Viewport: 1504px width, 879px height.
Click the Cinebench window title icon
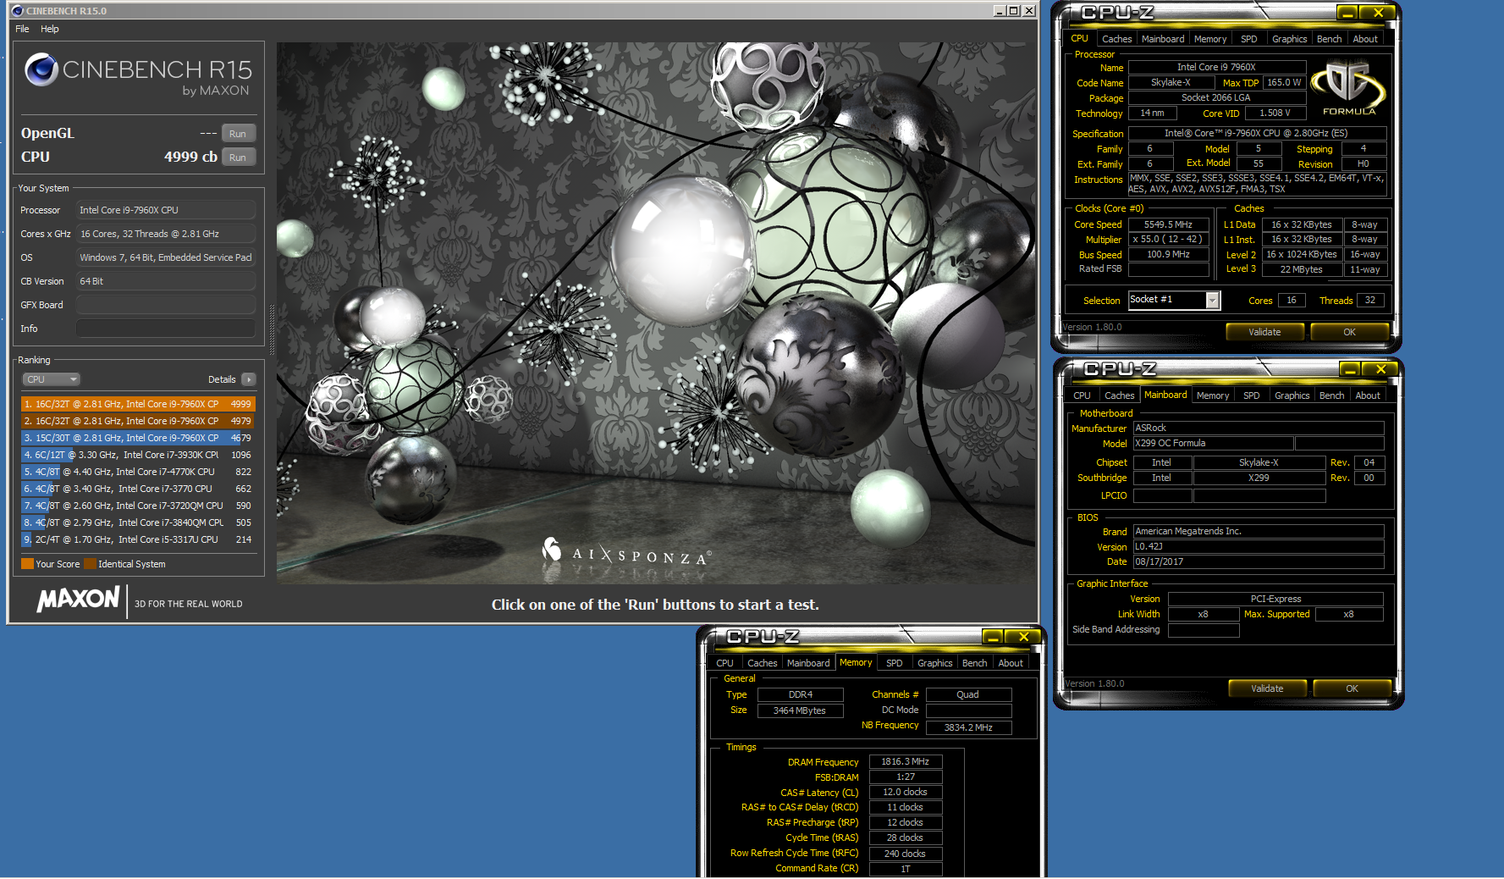coord(17,11)
